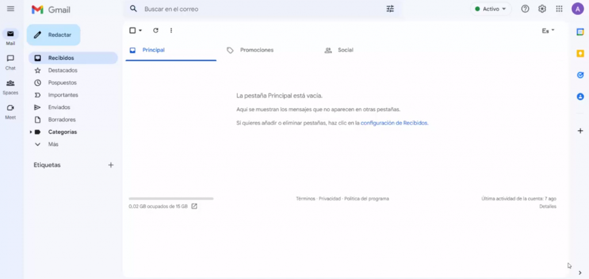The image size is (589, 279).
Task: Expand the Categorías folder tree
Action: [x=31, y=132]
